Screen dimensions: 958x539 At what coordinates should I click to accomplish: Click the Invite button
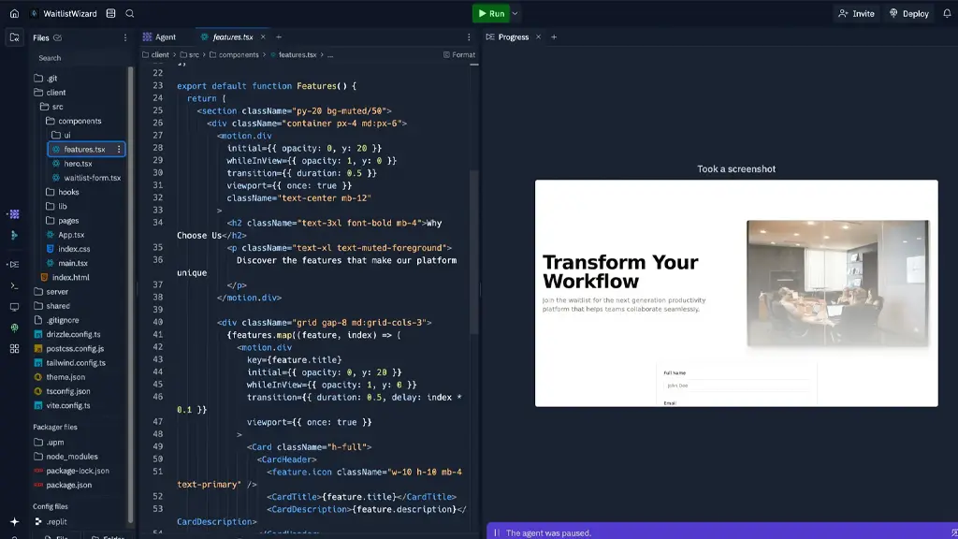pyautogui.click(x=857, y=13)
